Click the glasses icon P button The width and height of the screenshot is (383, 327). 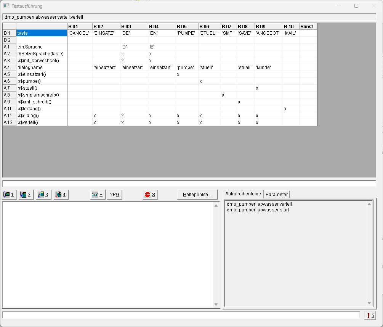click(97, 195)
